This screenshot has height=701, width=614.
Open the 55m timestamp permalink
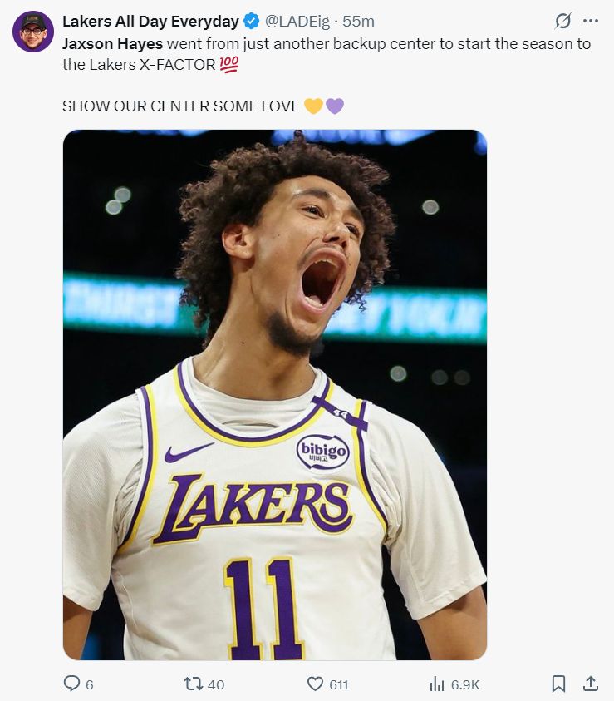point(359,21)
